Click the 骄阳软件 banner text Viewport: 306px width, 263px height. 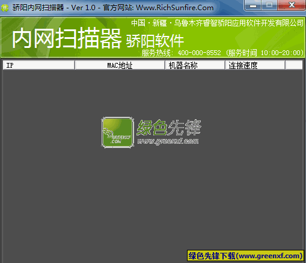coord(155,41)
